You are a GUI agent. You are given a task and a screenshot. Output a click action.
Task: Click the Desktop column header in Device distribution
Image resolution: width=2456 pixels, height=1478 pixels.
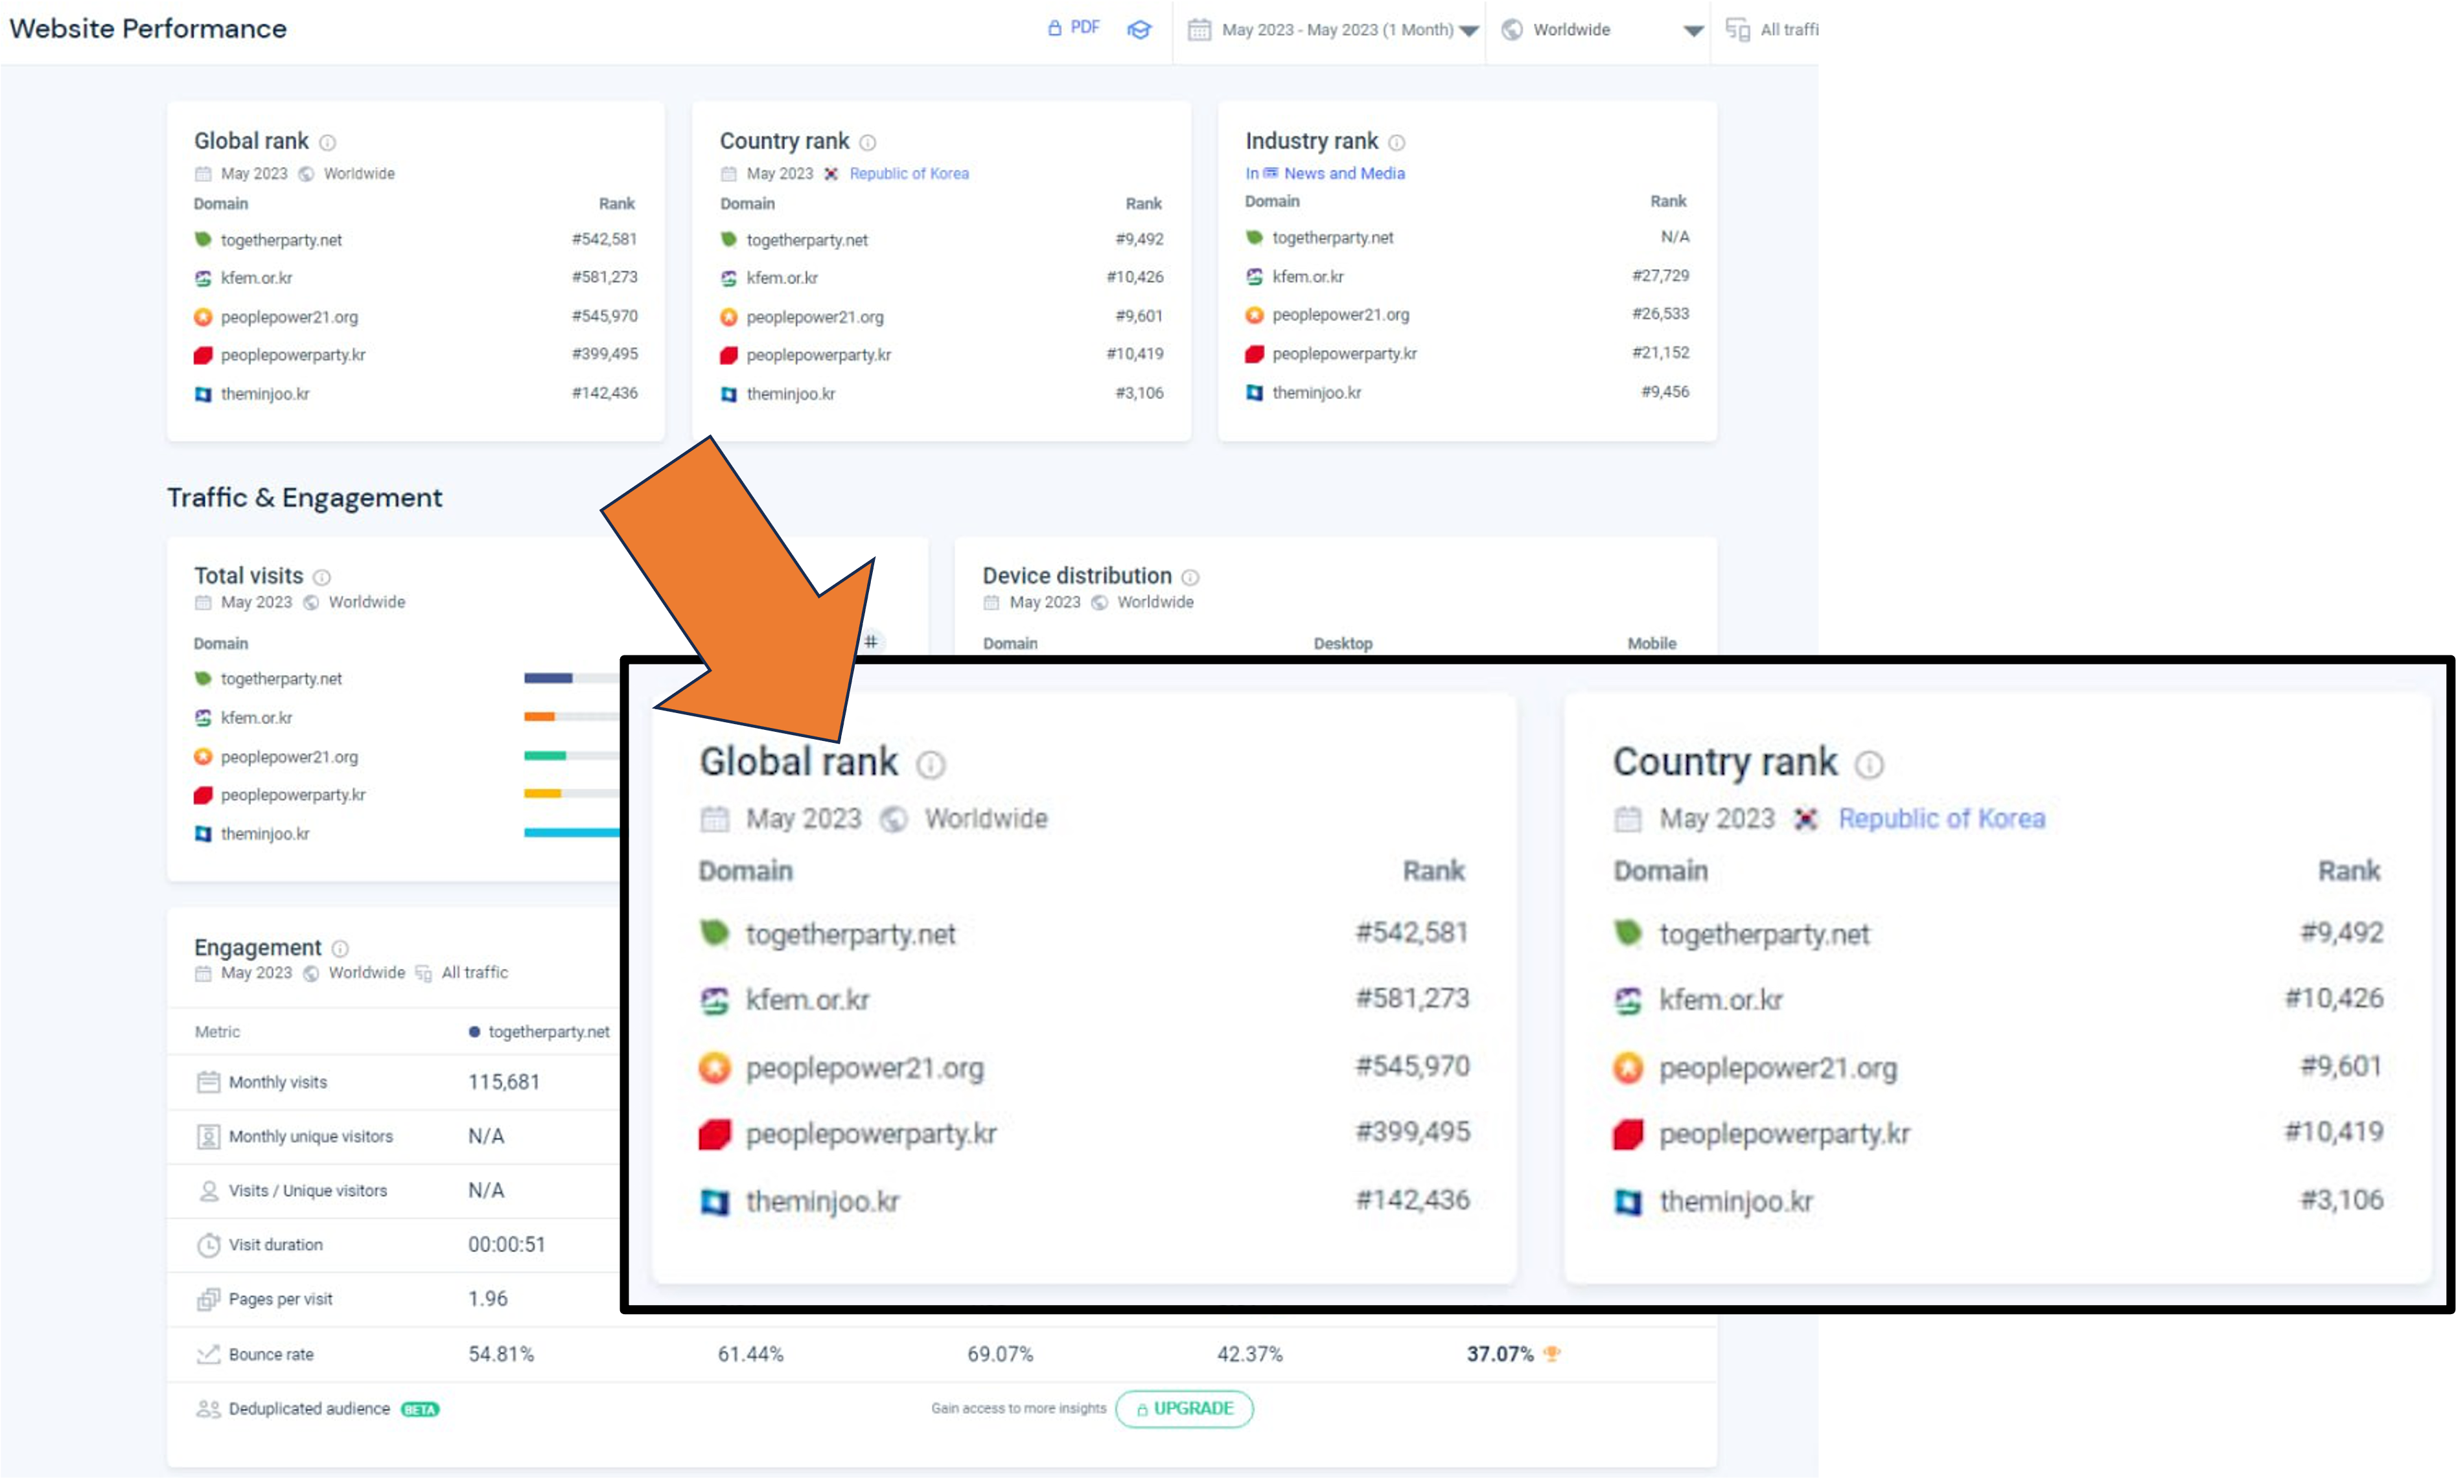(1342, 643)
